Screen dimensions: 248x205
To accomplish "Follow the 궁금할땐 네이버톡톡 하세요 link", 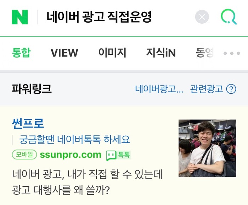I will pyautogui.click(x=75, y=140).
